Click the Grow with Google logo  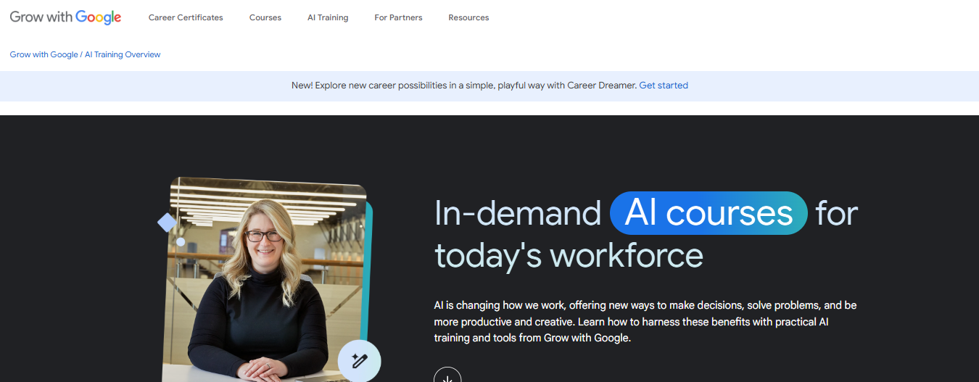[65, 17]
